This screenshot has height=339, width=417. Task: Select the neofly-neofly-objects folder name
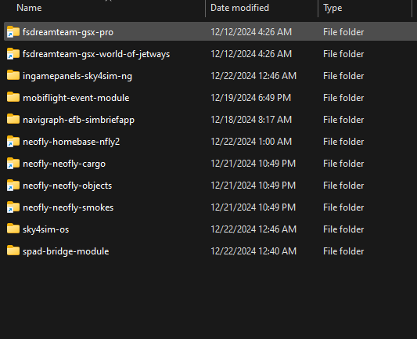(67, 186)
